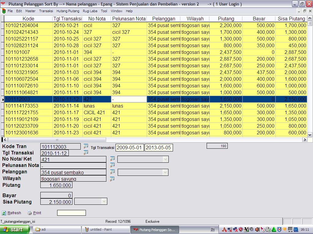Click the lookup icon beside Wilayah field

[x=112, y=179]
